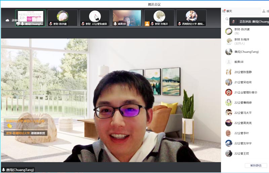This screenshot has width=269, height=173.
Task: Select 新财-陈洪建 video thumbnail
Action: 62,17
